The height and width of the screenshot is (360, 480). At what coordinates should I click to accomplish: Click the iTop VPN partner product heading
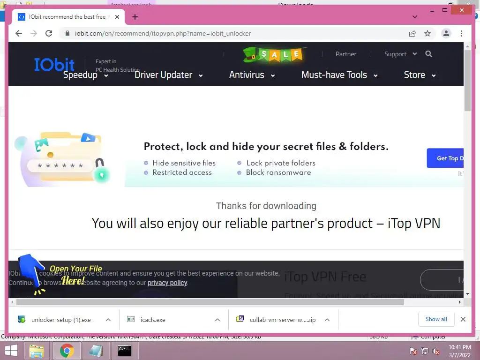coord(266,223)
